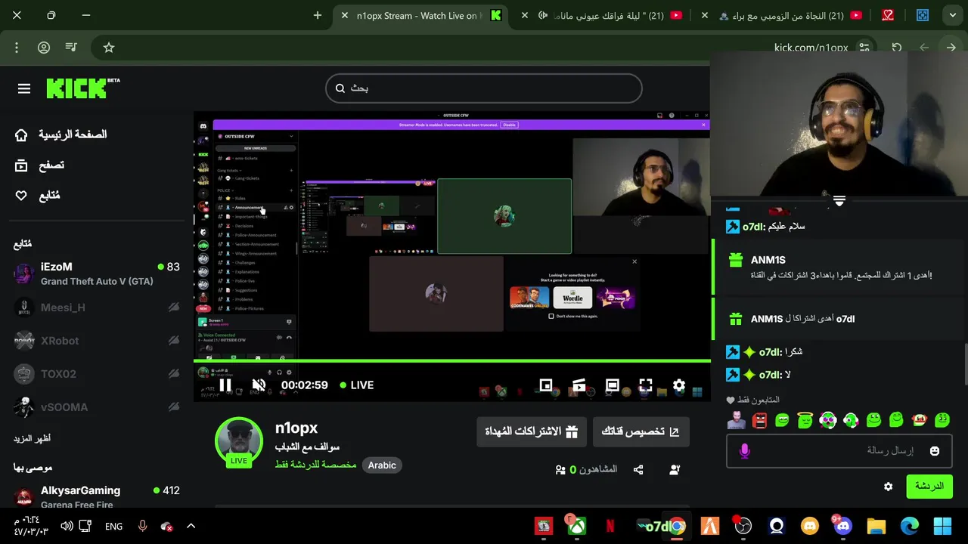Open XRobot channel in sidebar
968x544 pixels.
pos(96,341)
